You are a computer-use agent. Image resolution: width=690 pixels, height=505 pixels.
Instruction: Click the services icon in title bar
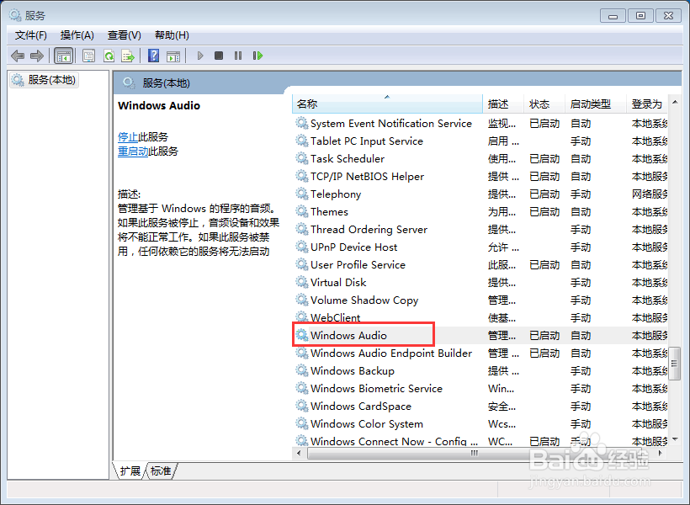(15, 15)
